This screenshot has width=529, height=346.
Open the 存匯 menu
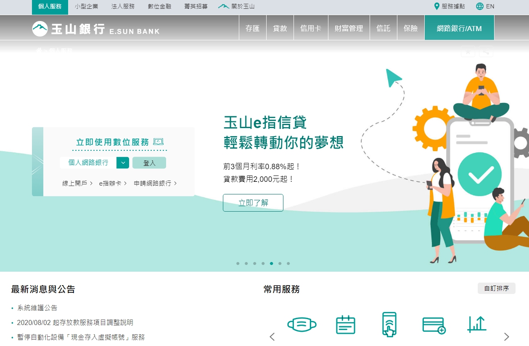253,28
